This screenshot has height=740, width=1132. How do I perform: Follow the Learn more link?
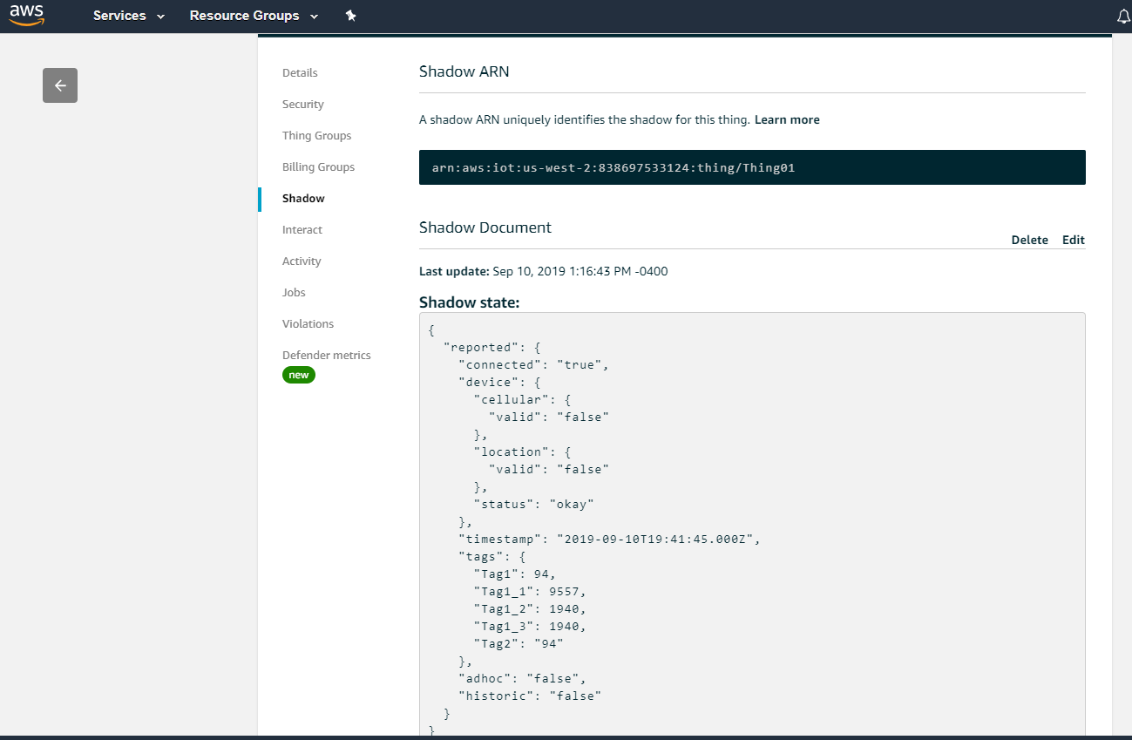(x=787, y=120)
